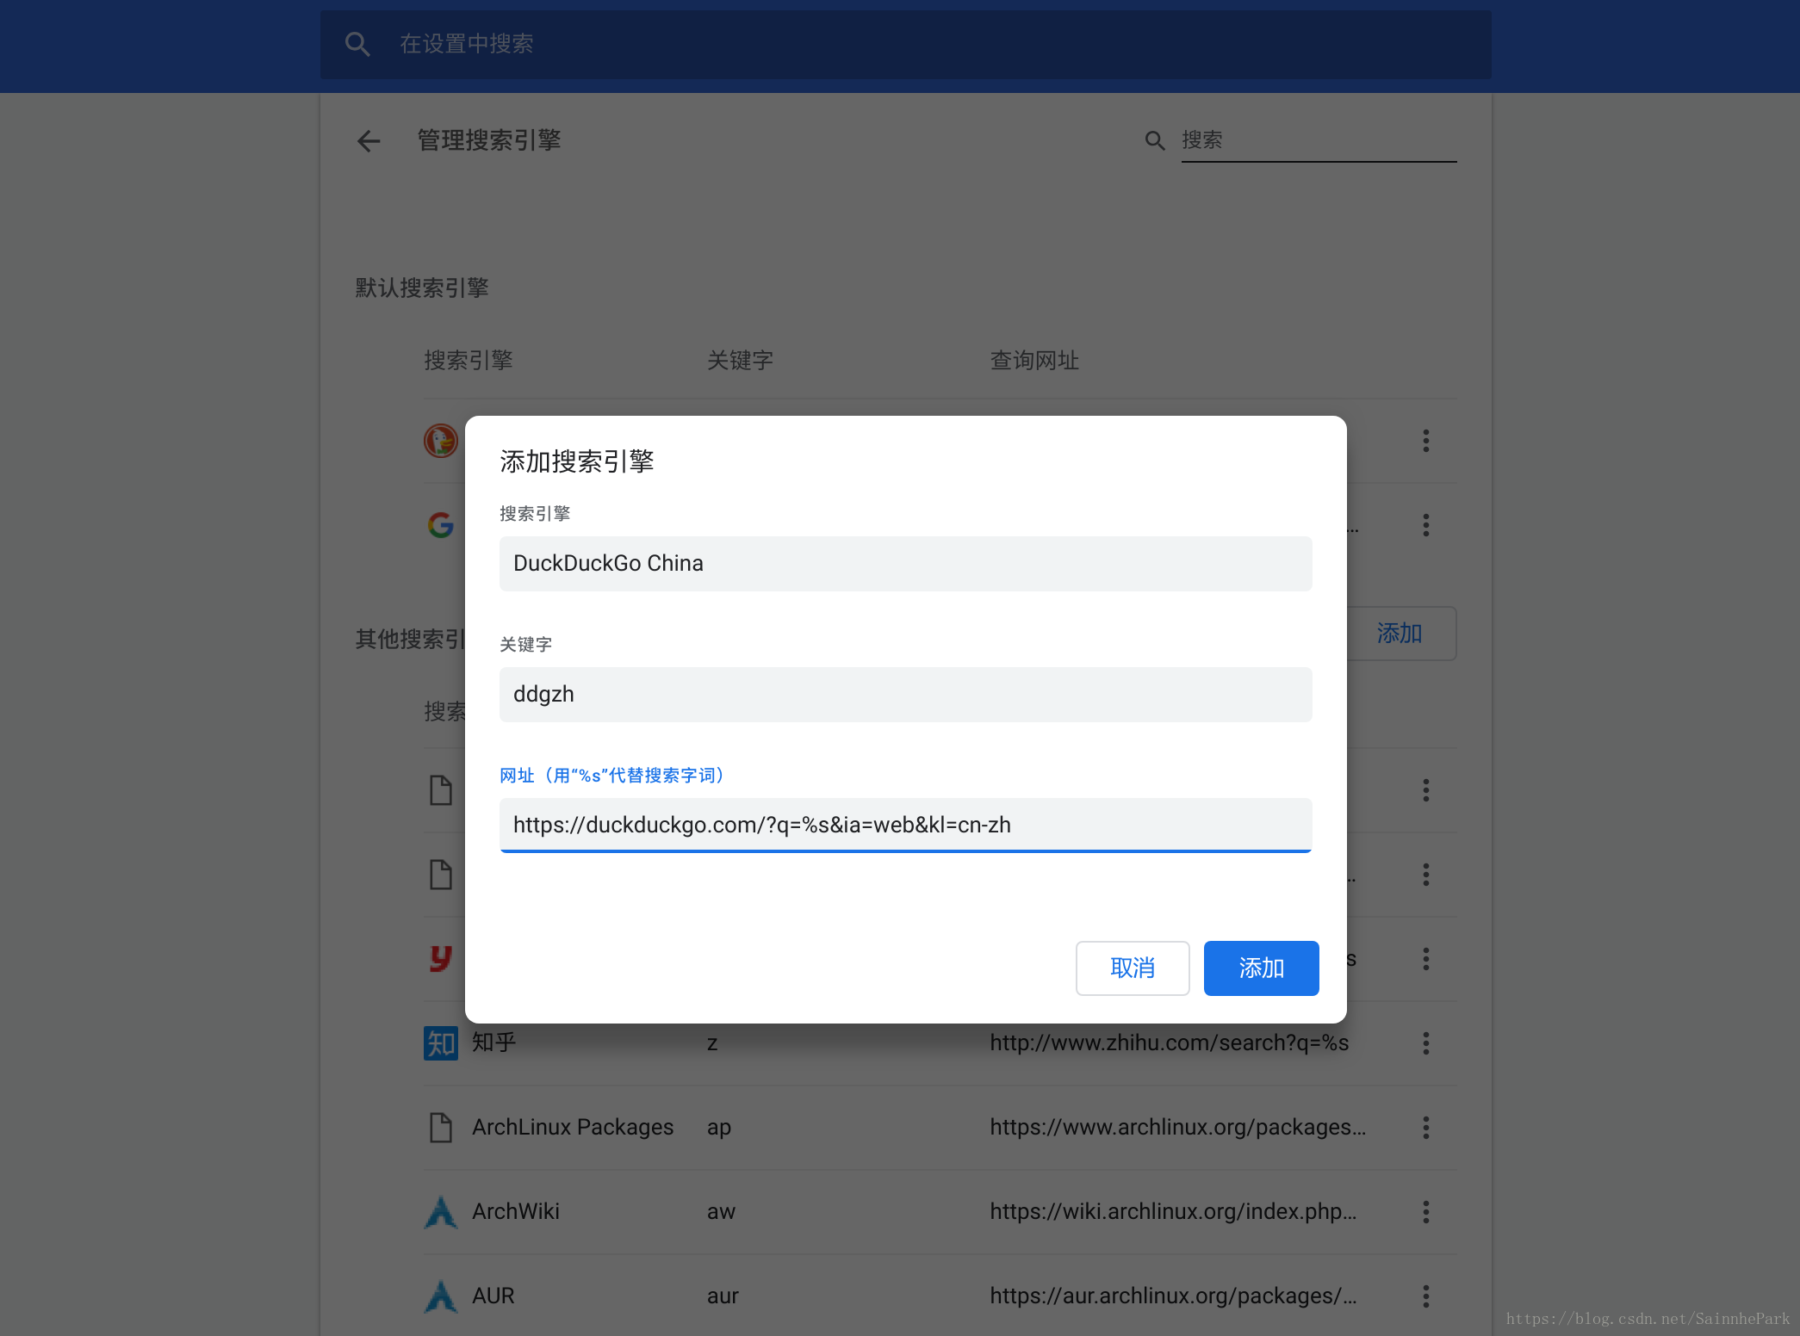The width and height of the screenshot is (1800, 1336).
Task: Click the 知乎 site icon
Action: click(x=441, y=1043)
